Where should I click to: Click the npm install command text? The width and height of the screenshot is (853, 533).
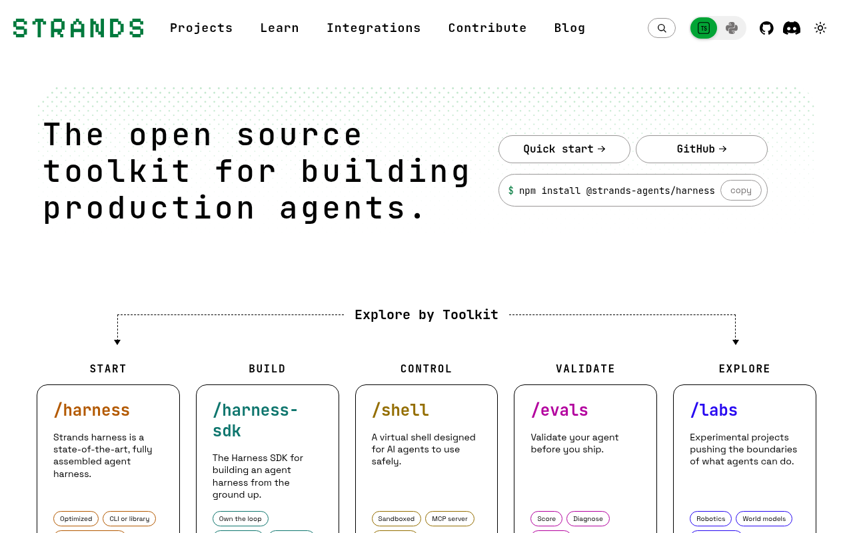[x=616, y=191]
